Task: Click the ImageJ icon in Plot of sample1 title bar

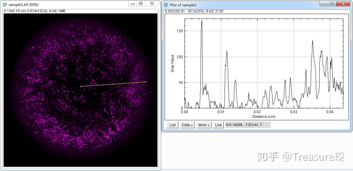Action: [x=166, y=5]
